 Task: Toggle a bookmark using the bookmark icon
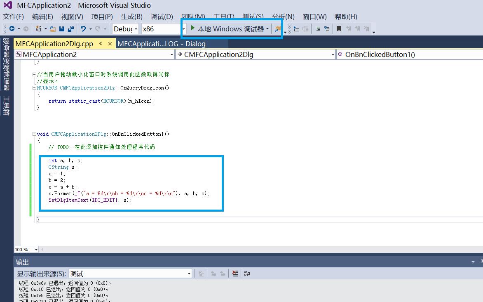point(339,28)
